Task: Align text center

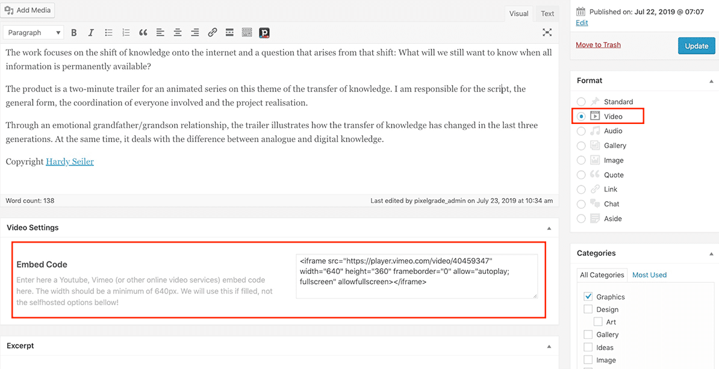Action: click(x=178, y=33)
